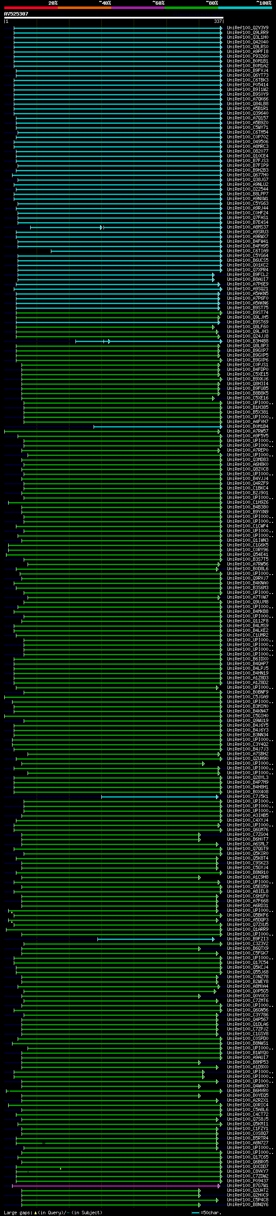
Task: Select label UniRef100_Q54E41
Action: click(x=248, y=555)
